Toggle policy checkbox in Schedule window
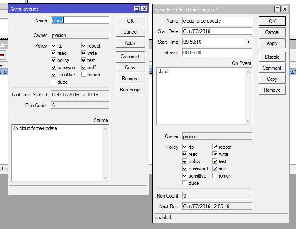The height and width of the screenshot is (229, 296). click(185, 161)
